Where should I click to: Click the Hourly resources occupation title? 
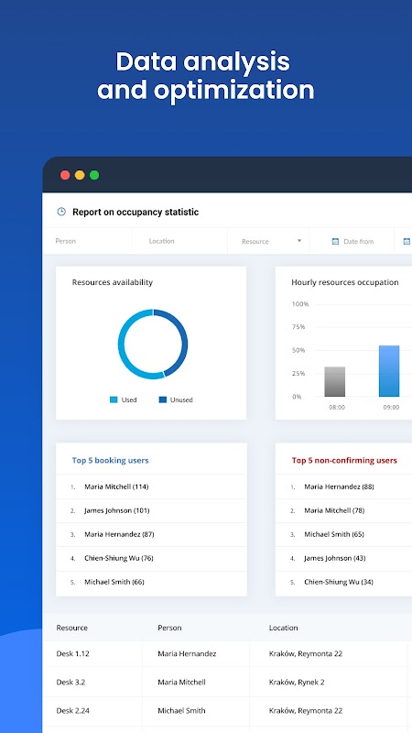tap(345, 282)
